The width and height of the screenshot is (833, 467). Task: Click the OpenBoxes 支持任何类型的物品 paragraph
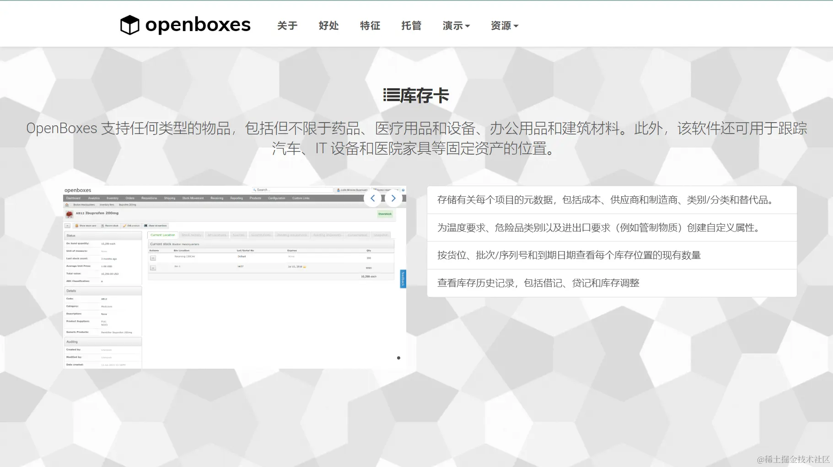pos(416,138)
